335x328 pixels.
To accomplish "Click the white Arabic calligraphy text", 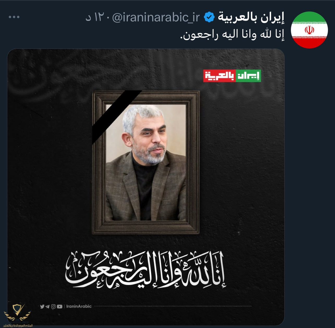I will pos(145,269).
